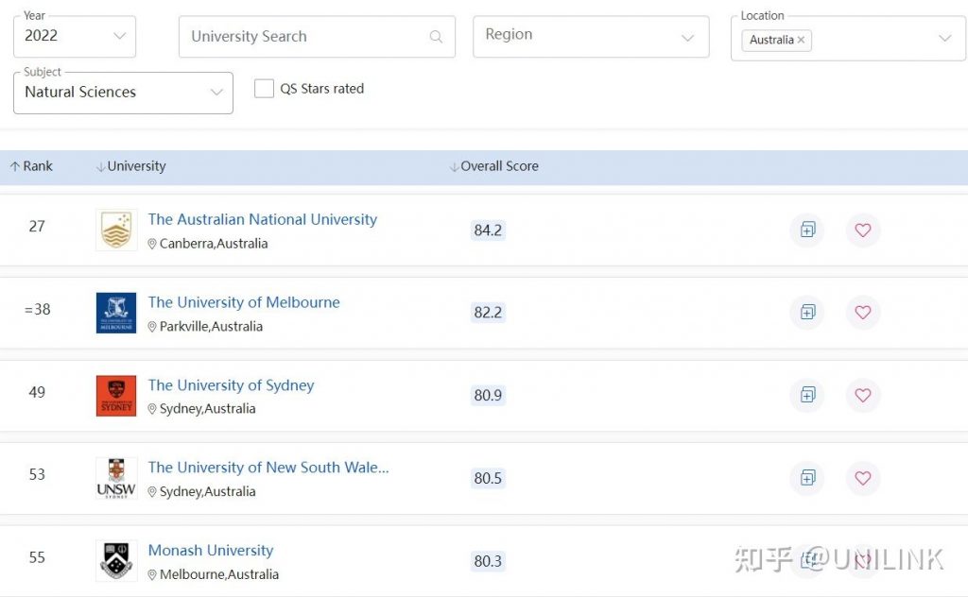Add University of Melbourne to compare
The height and width of the screenshot is (597, 968).
pos(807,312)
